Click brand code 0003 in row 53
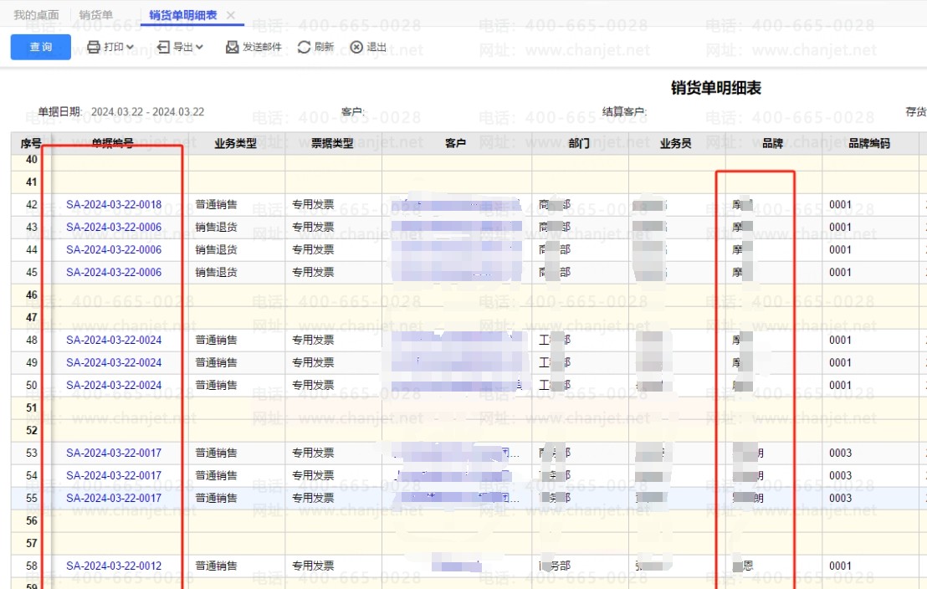 (x=840, y=453)
